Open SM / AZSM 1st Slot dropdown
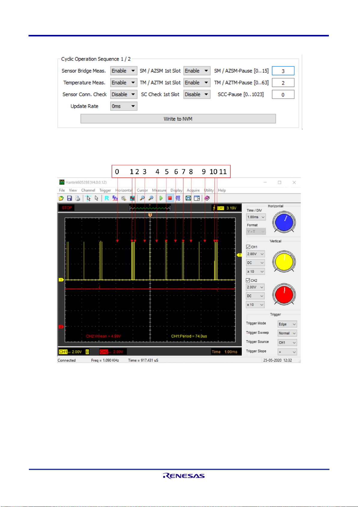Screen dimensions: 358x507 pos(197,71)
